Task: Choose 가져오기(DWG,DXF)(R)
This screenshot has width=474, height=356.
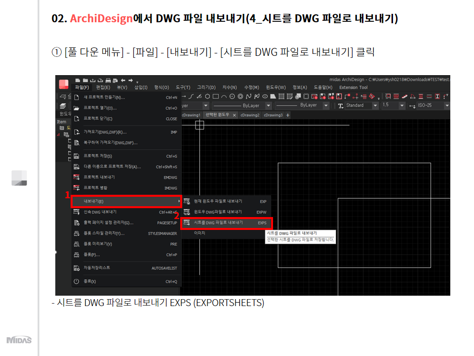Action: [127, 132]
